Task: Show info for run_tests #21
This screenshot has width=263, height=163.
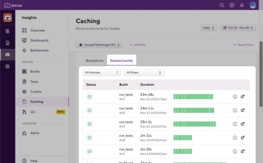Action: [x=235, y=97]
